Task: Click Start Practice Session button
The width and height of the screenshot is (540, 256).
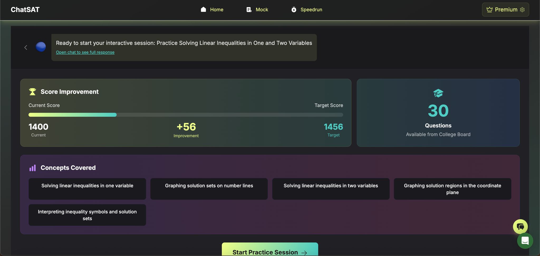Action: point(270,250)
